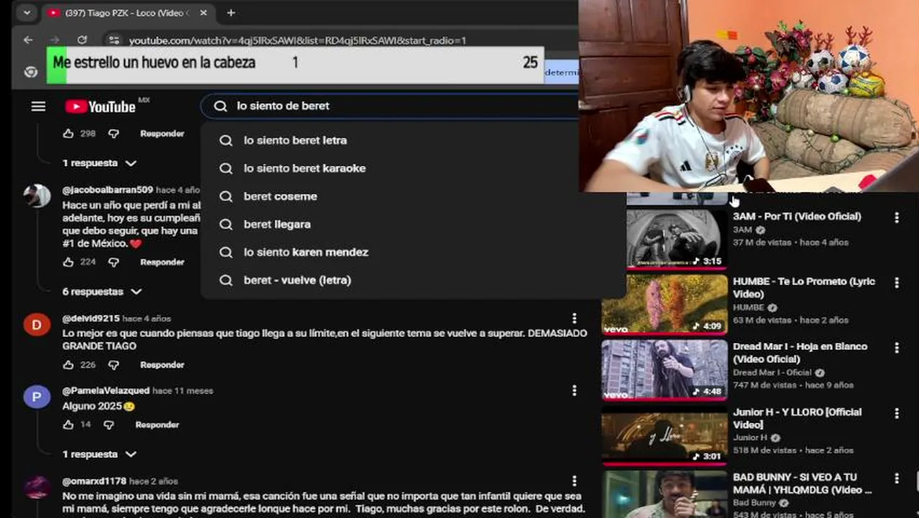The height and width of the screenshot is (518, 919).
Task: Open options menu for delvid9215 comment
Action: (x=574, y=319)
